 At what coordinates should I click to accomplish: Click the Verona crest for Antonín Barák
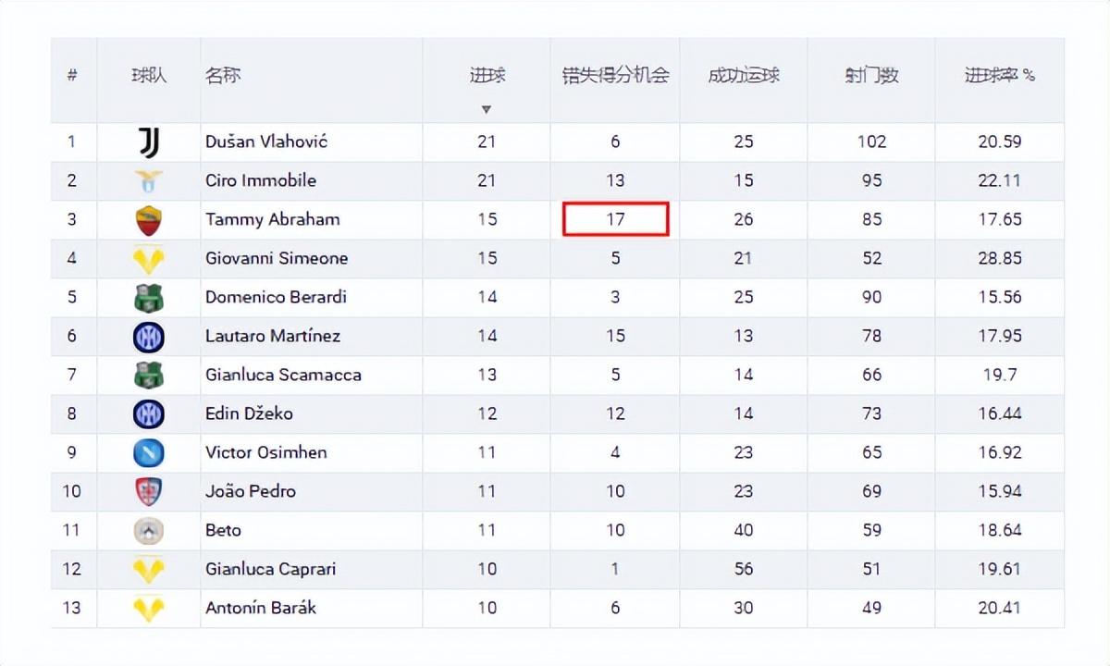coord(148,608)
